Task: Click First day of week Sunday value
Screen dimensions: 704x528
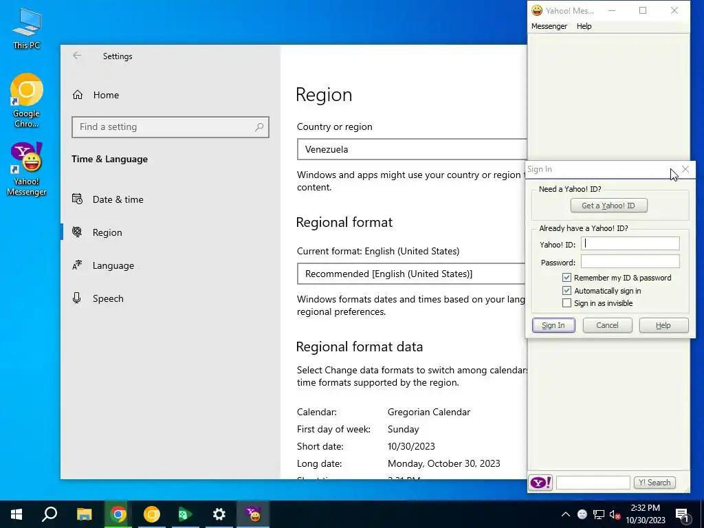Action: [403, 429]
